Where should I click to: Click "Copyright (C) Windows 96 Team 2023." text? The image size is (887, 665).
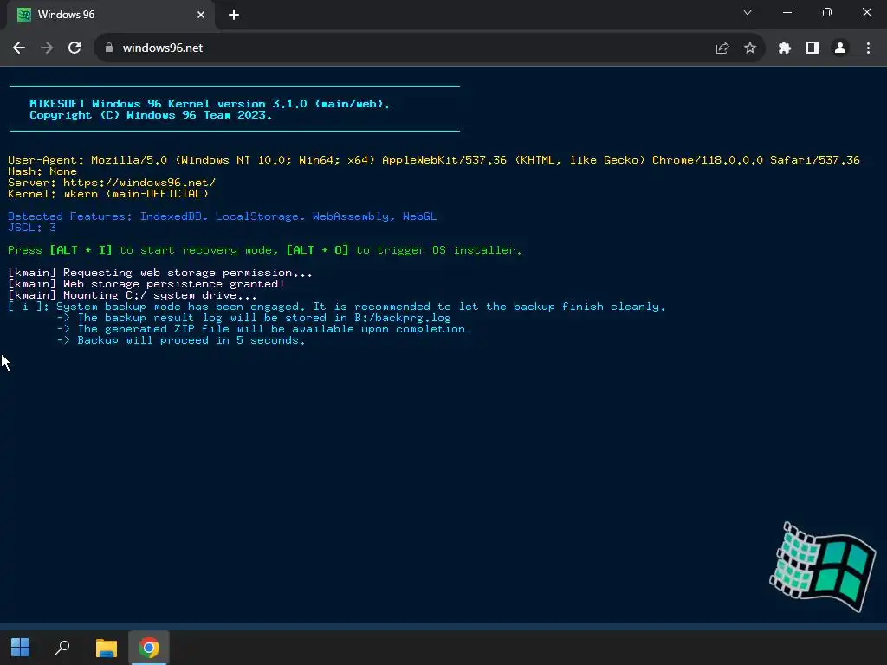pyautogui.click(x=151, y=115)
